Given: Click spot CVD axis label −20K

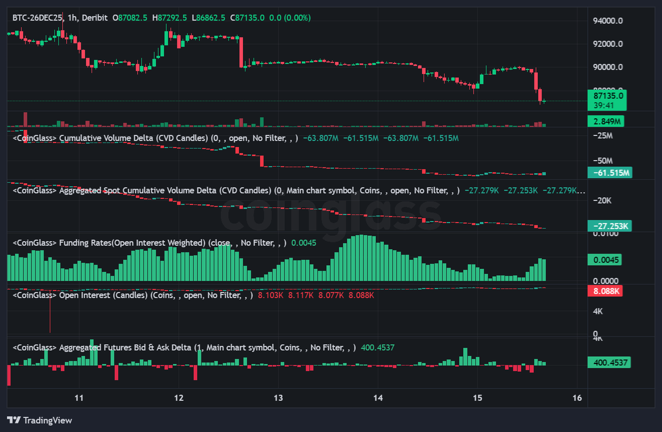Looking at the screenshot, I should coord(602,201).
